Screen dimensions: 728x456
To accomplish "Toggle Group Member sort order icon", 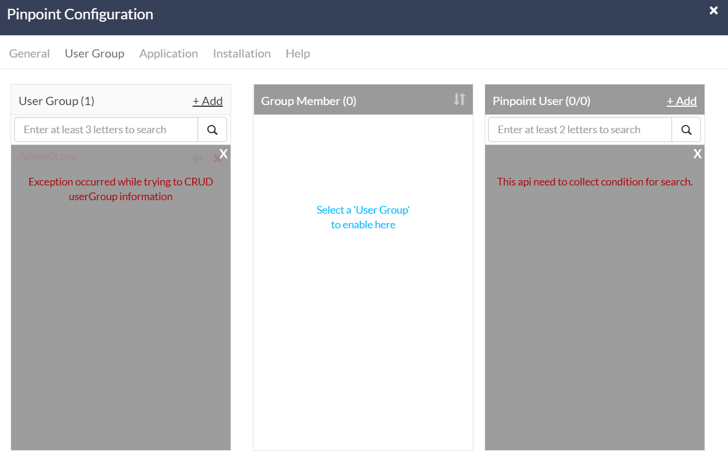I will tap(459, 100).
